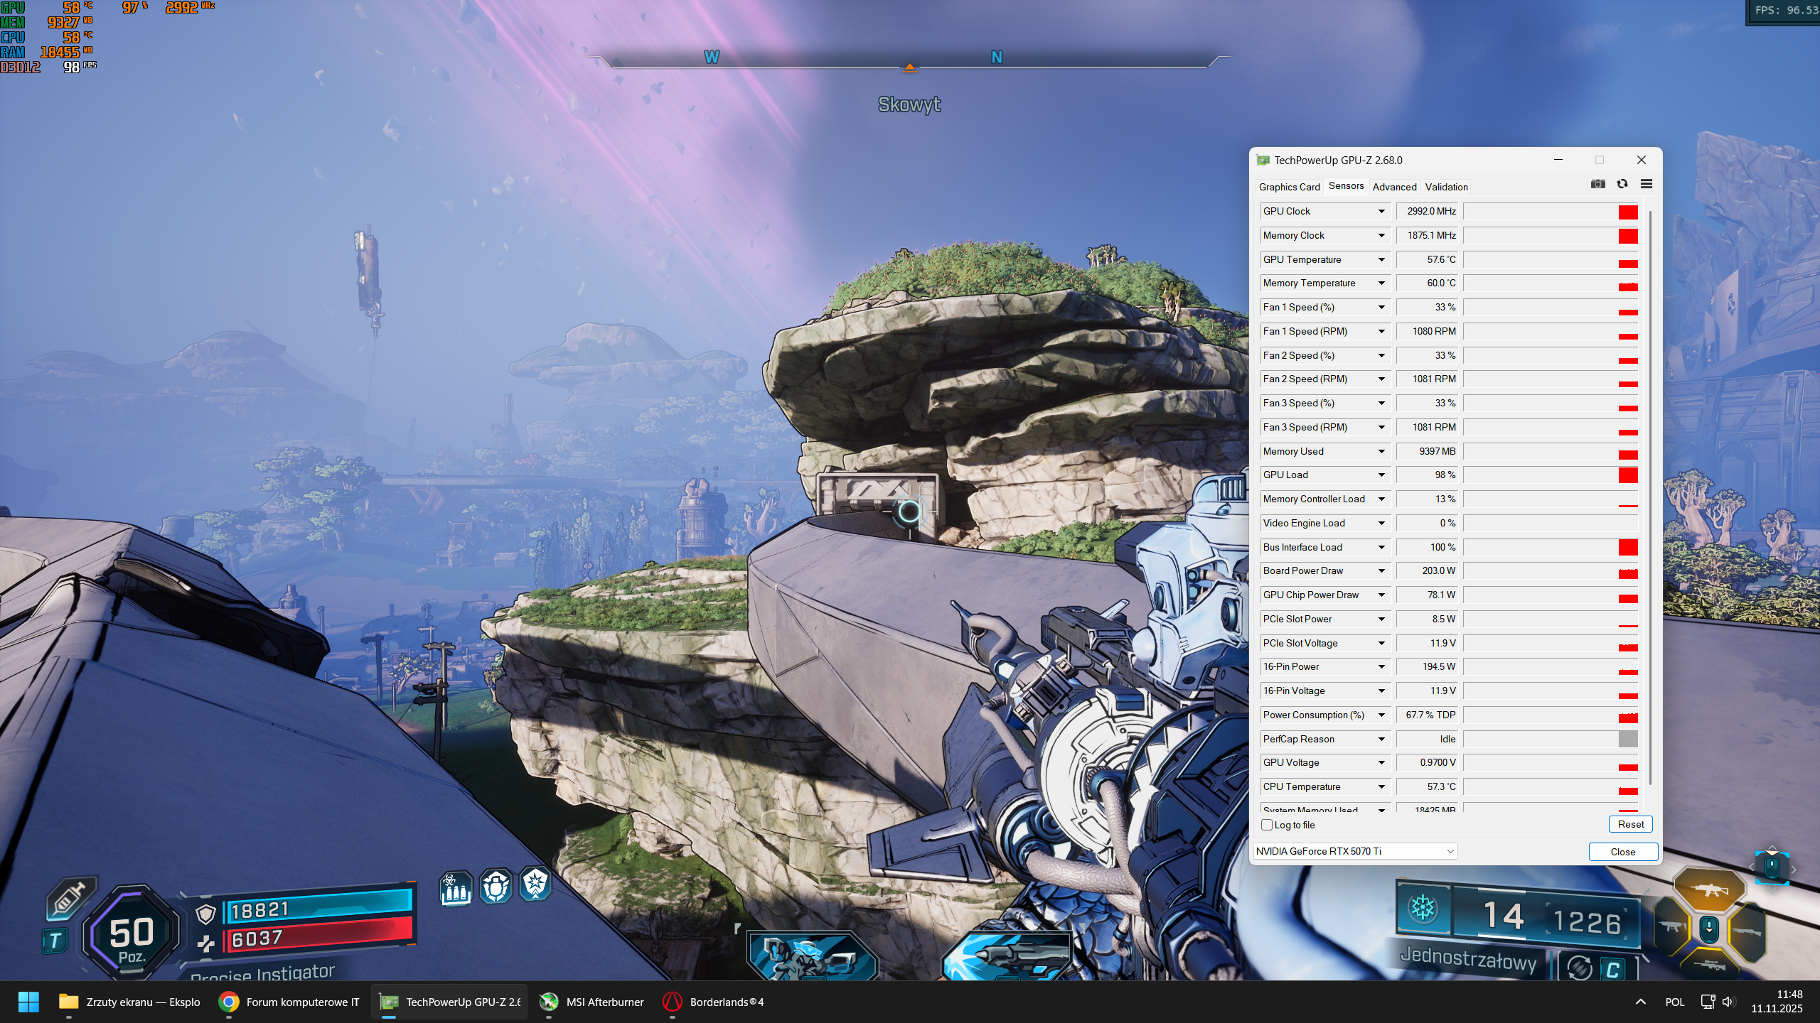Click the GPU-Z screenshot camera icon
The height and width of the screenshot is (1023, 1820).
point(1597,184)
